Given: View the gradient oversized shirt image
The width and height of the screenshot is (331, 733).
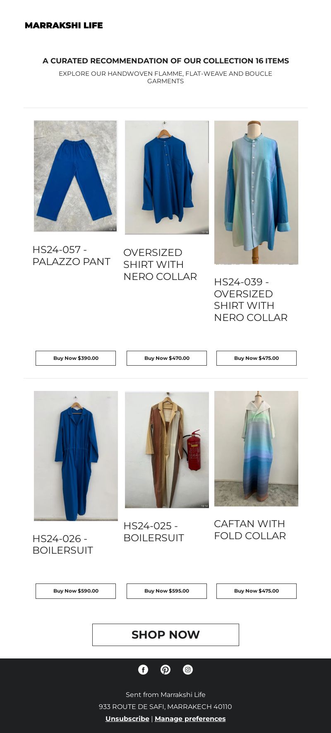Looking at the screenshot, I should pos(256,193).
